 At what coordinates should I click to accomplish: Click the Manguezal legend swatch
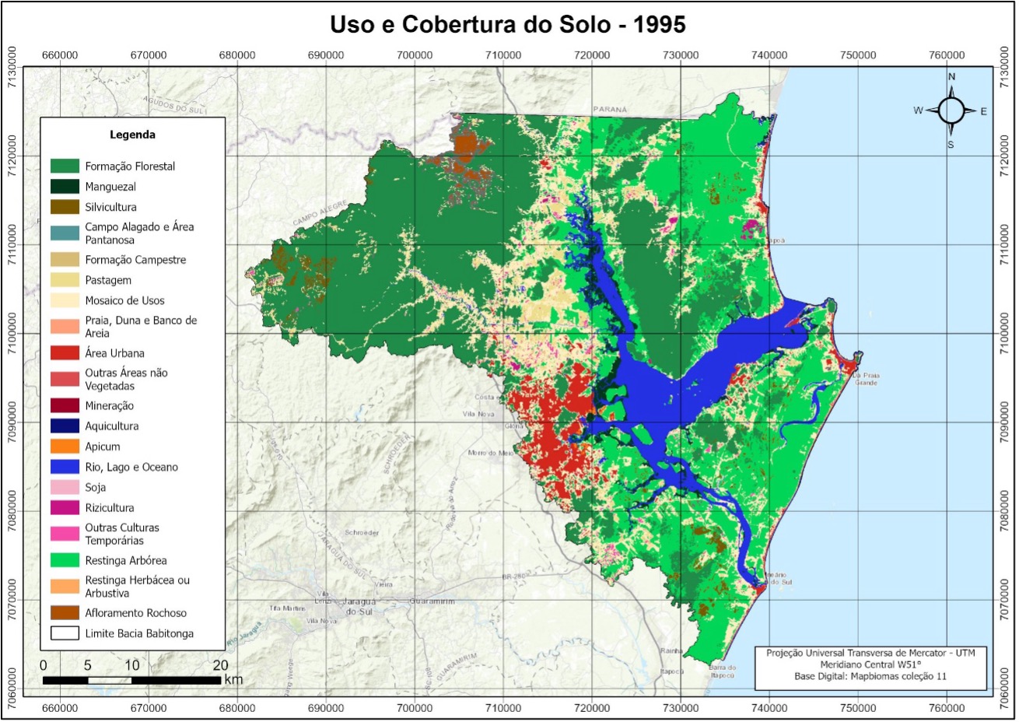(x=65, y=187)
